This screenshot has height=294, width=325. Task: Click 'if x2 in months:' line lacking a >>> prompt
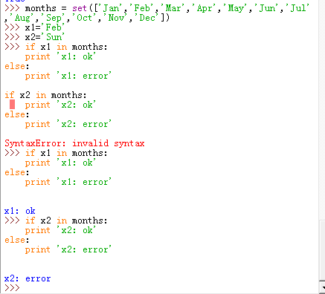coord(45,95)
